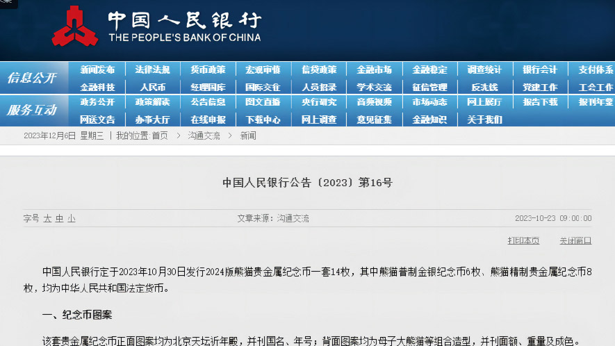Open 支付体系 menu item
This screenshot has height=346, width=615.
pos(596,70)
